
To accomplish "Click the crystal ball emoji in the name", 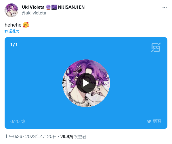I will tap(48, 7).
